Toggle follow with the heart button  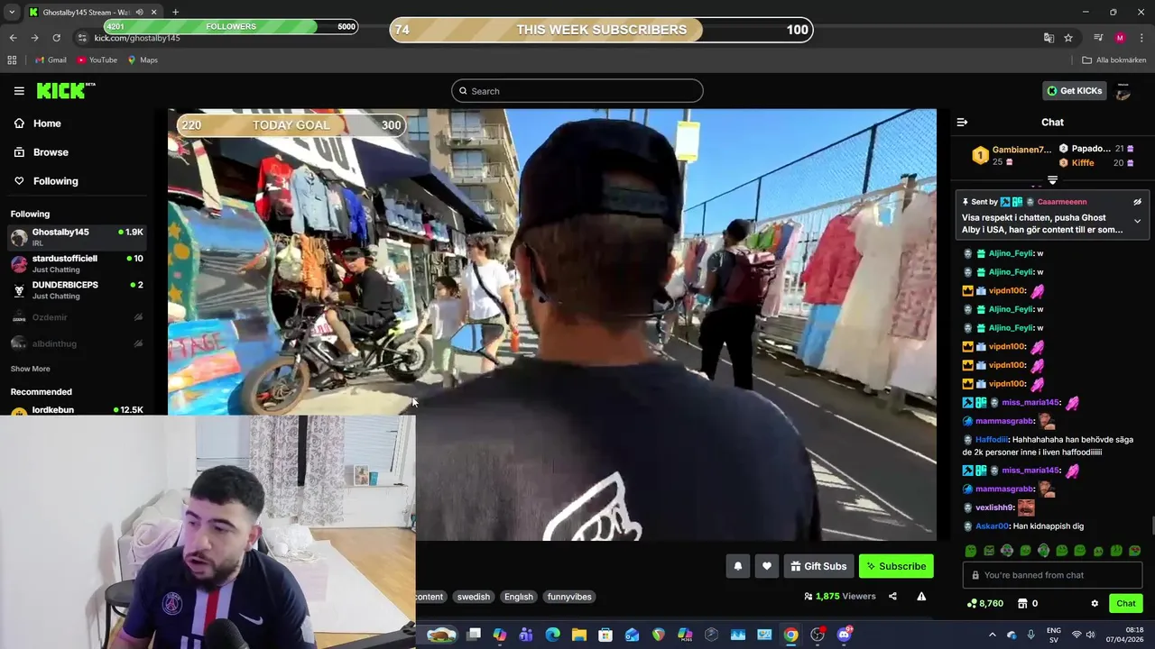pyautogui.click(x=767, y=566)
